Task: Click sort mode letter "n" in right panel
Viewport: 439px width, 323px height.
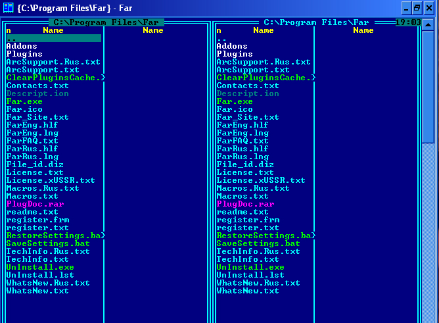Action: tap(219, 30)
